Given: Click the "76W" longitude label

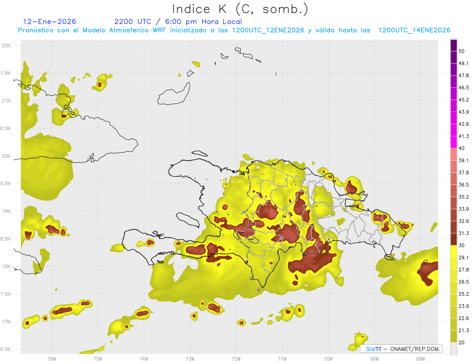Looking at the screenshot, I should coord(52,359).
